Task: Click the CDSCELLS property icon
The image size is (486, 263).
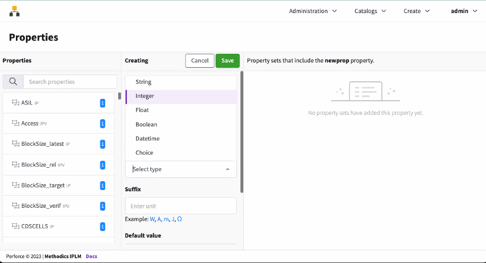Action: pyautogui.click(x=15, y=226)
